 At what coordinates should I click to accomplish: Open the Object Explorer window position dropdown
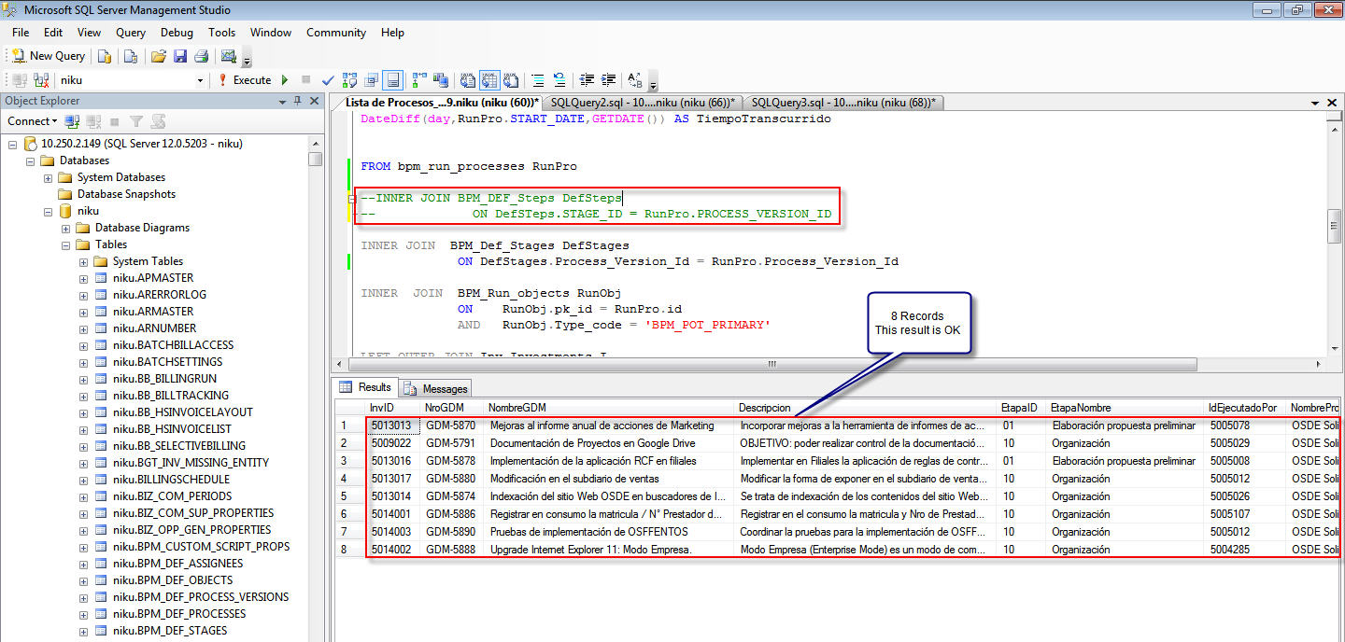283,101
